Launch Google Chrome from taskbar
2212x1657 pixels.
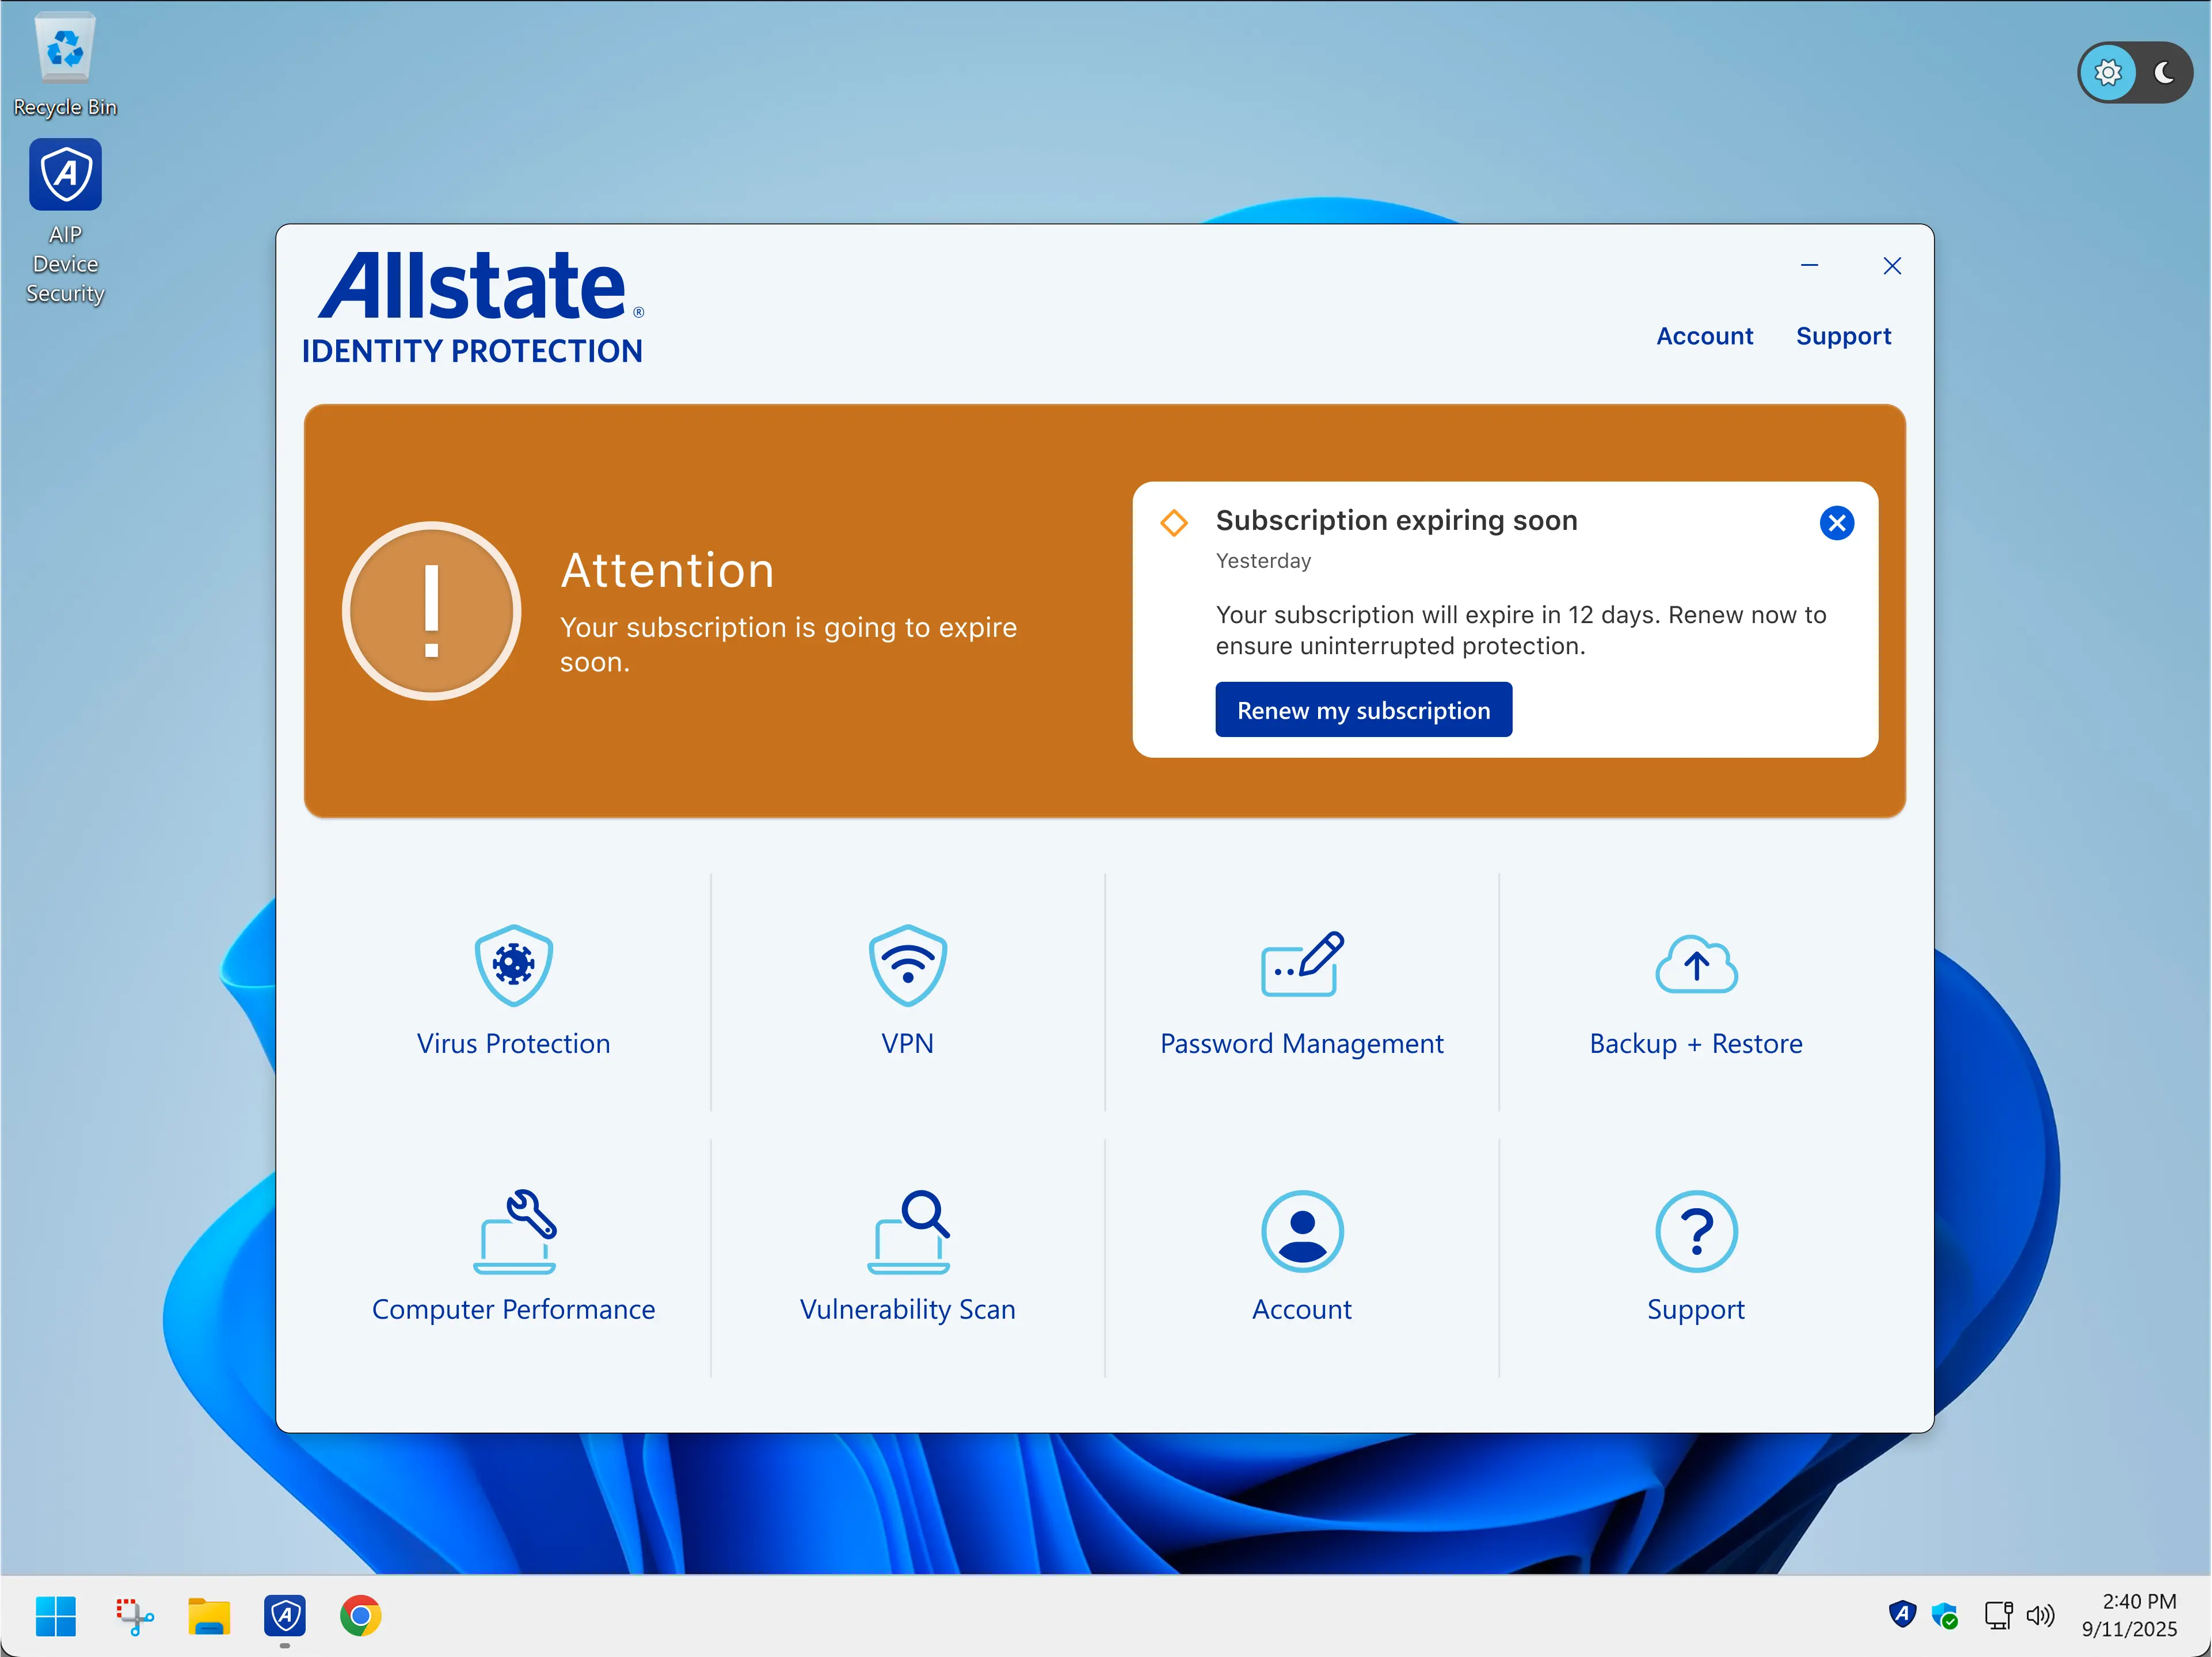pyautogui.click(x=360, y=1616)
